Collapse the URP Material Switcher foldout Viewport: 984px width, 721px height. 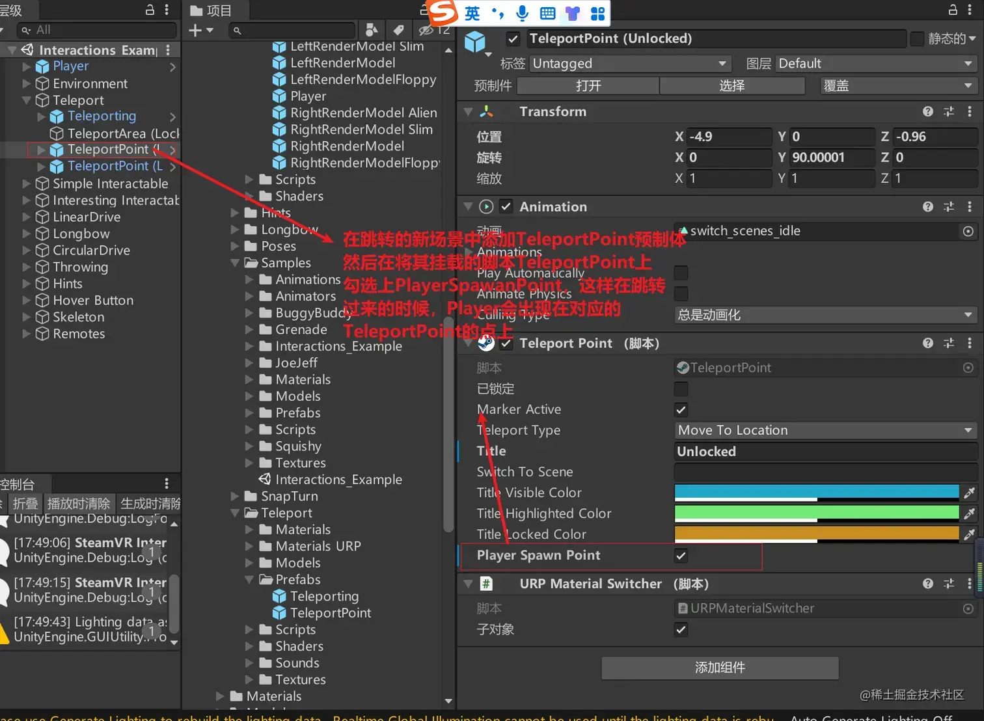tap(468, 584)
